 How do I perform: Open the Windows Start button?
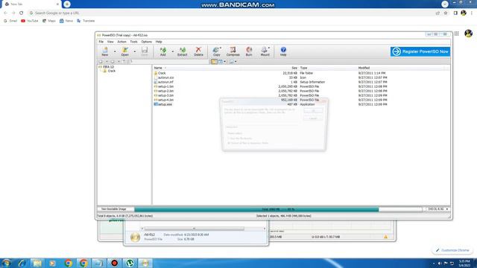6,263
